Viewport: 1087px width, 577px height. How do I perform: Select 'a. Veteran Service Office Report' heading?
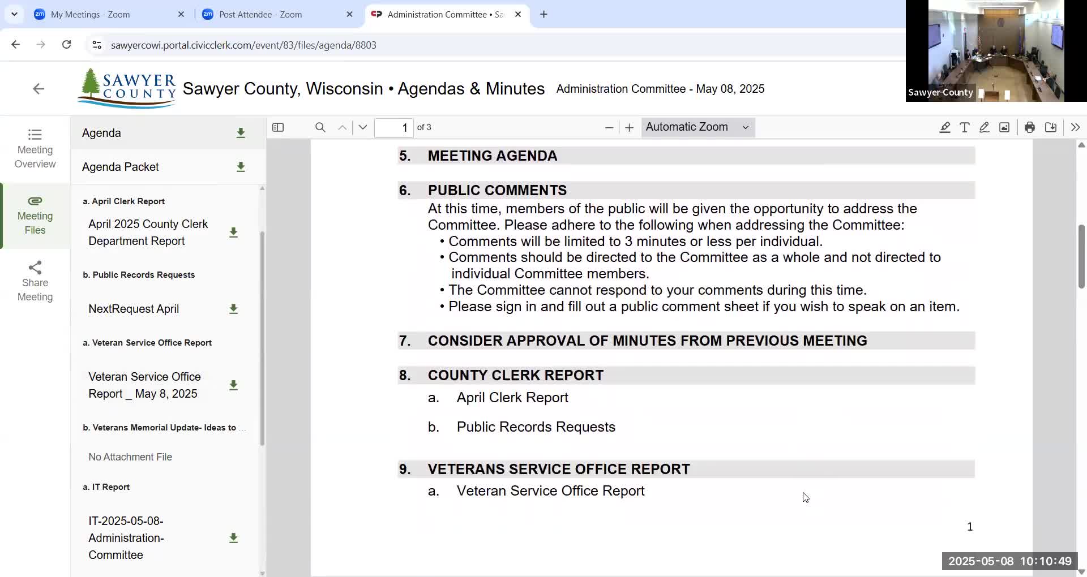(x=147, y=343)
